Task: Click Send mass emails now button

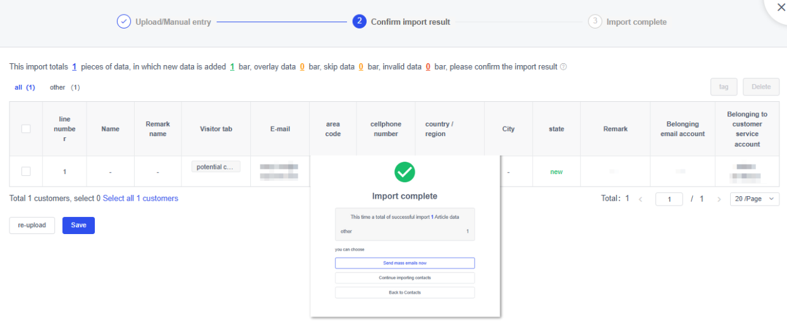Action: [x=405, y=263]
